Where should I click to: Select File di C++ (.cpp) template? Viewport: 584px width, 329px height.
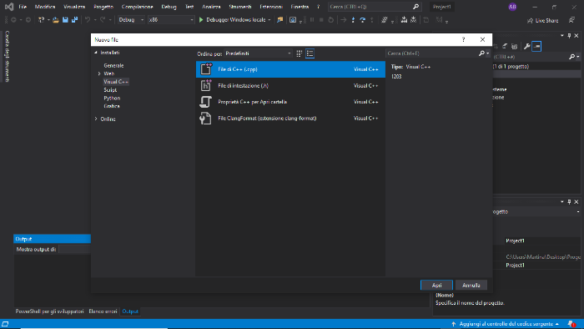[290, 69]
